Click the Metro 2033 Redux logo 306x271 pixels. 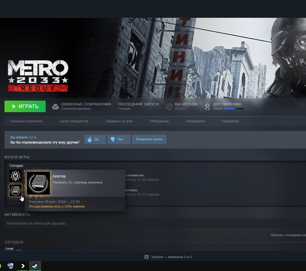tap(38, 76)
